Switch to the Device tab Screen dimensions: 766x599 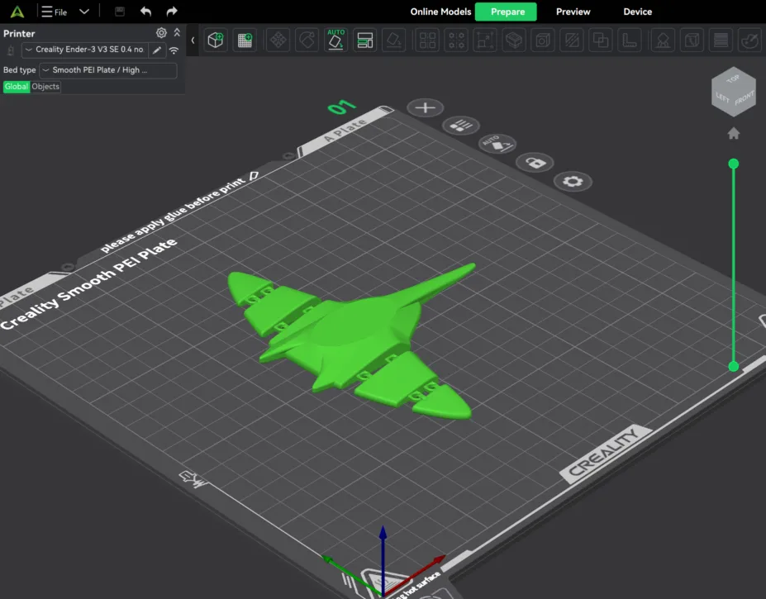coord(638,12)
